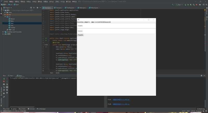Click the Run panel settings gear icon
The height and width of the screenshot is (113, 208).
tap(201, 76)
